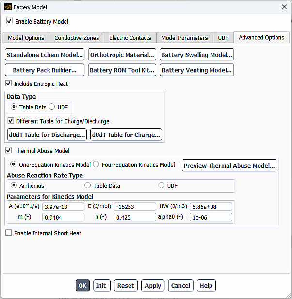Select the n (-) parameter field
The height and width of the screenshot is (299, 292).
(x=135, y=217)
